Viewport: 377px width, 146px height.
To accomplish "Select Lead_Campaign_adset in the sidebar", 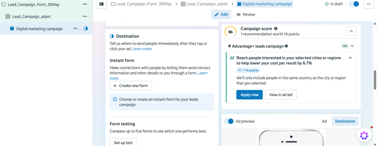I will 31,17.
